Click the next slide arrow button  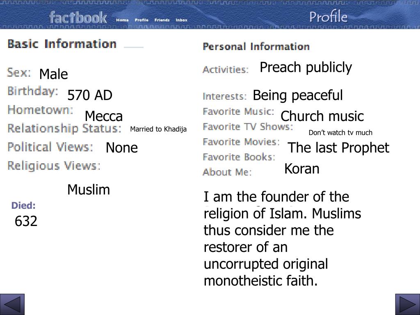(x=407, y=304)
